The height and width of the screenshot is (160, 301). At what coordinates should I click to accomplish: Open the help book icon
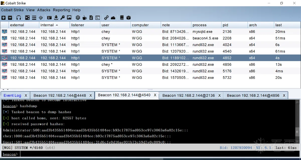(122, 18)
